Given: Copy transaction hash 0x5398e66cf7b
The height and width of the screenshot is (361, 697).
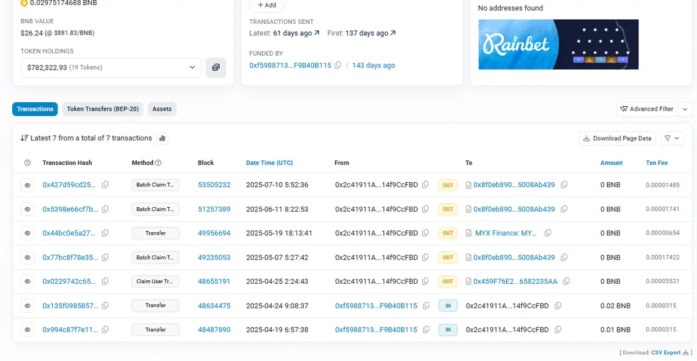Looking at the screenshot, I should pyautogui.click(x=105, y=209).
